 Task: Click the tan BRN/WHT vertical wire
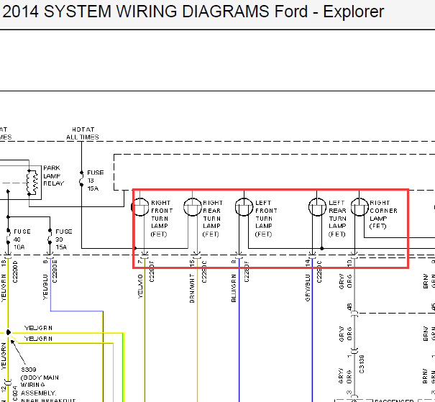point(197,330)
